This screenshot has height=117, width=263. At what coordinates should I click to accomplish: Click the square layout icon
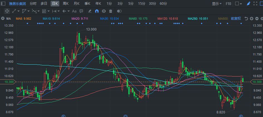(x=237, y=4)
